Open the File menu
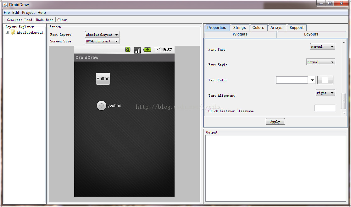The width and height of the screenshot is (351, 207). (7, 13)
